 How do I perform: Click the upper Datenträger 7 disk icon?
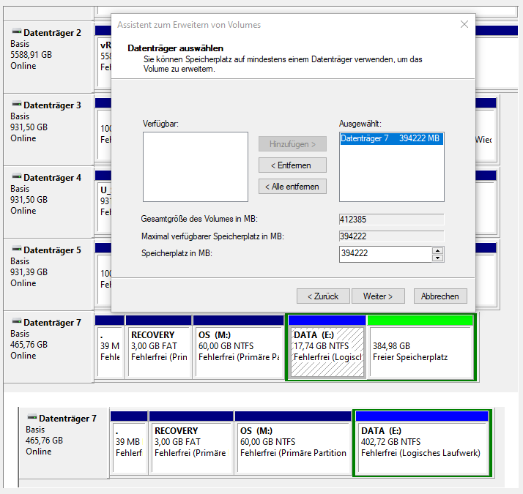tap(17, 321)
